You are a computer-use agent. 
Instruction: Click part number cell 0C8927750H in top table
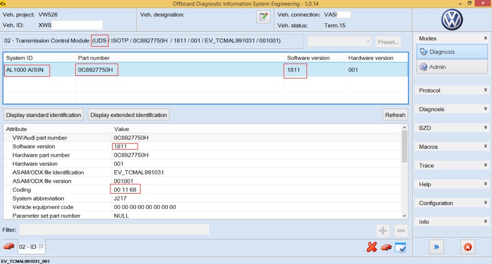click(x=95, y=70)
